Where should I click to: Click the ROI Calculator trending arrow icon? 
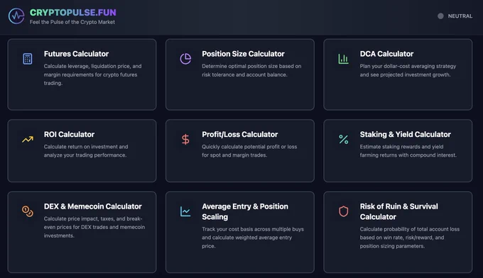pos(28,140)
